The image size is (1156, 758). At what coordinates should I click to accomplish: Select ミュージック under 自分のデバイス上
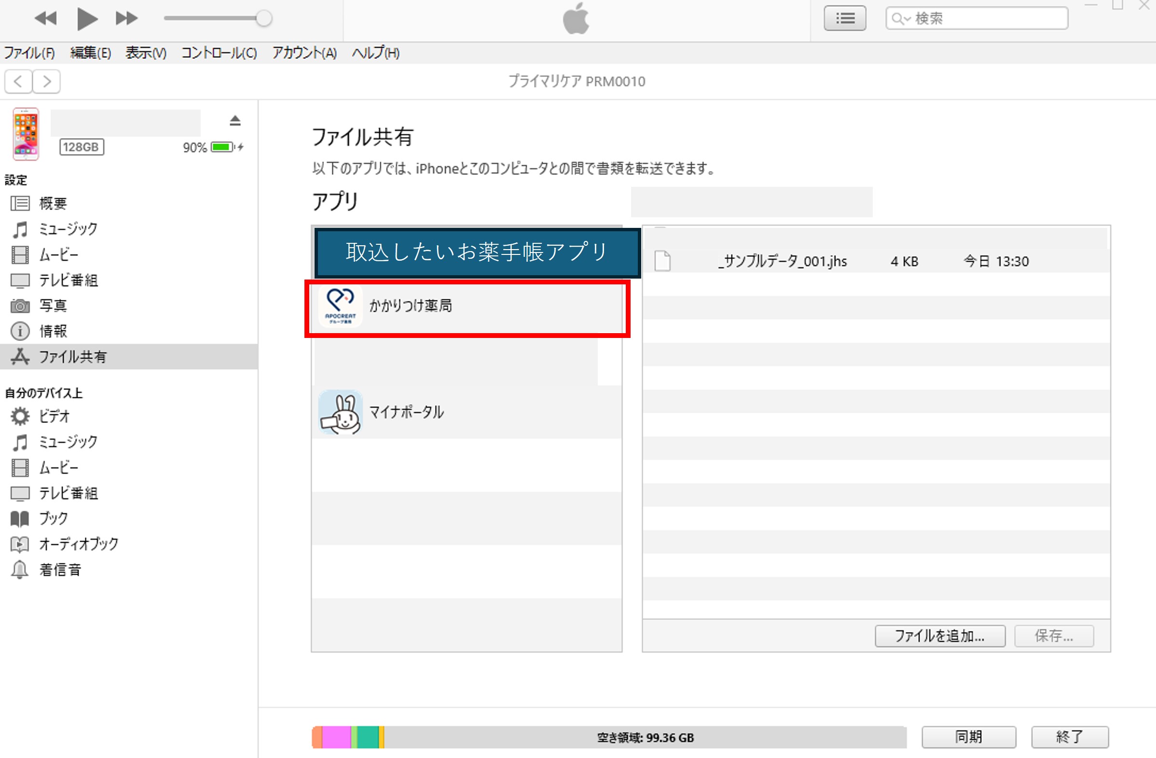(x=129, y=442)
